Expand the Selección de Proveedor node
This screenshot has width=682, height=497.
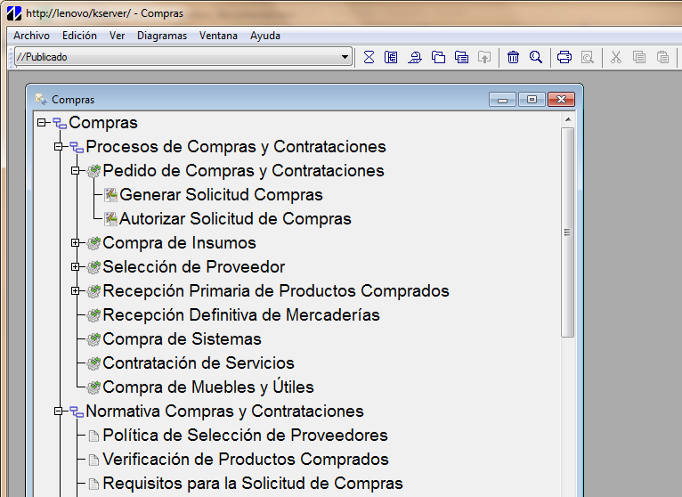tap(76, 267)
